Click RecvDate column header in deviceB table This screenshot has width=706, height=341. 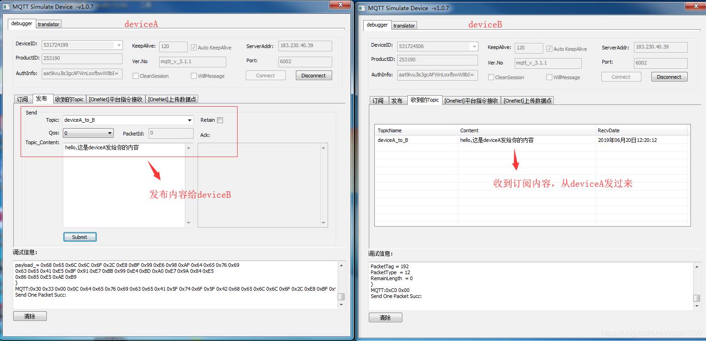pos(642,130)
